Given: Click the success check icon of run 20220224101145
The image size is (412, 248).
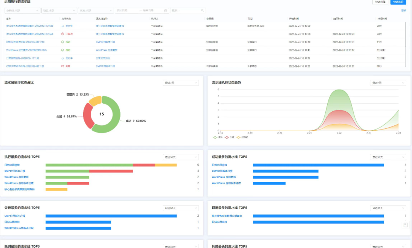Looking at the screenshot, I should pos(63,50).
